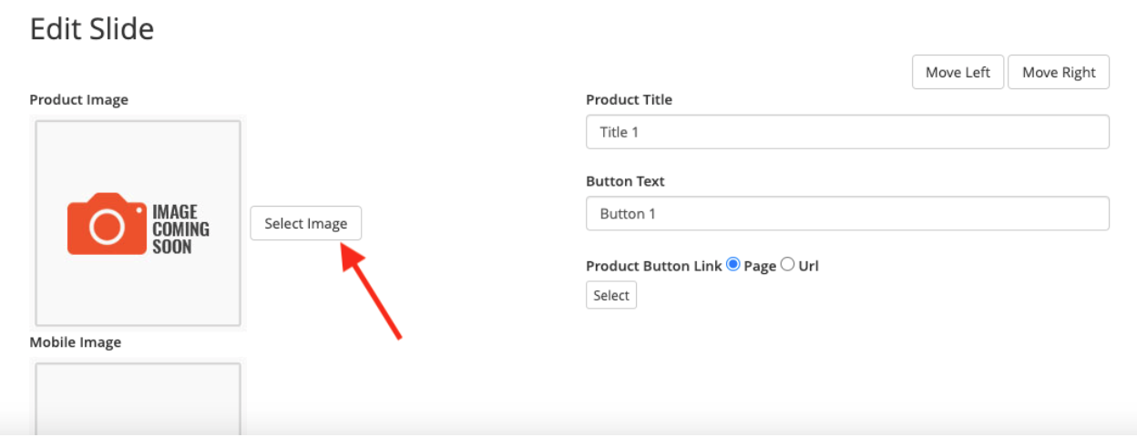Focus the Button Text field containing Button 1

point(847,214)
